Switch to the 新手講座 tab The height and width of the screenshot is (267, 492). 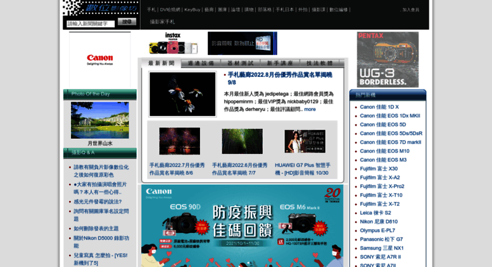pyautogui.click(x=280, y=63)
